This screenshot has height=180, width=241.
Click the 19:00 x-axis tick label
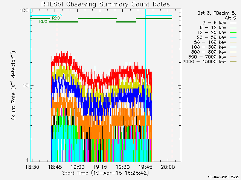click(x=78, y=167)
